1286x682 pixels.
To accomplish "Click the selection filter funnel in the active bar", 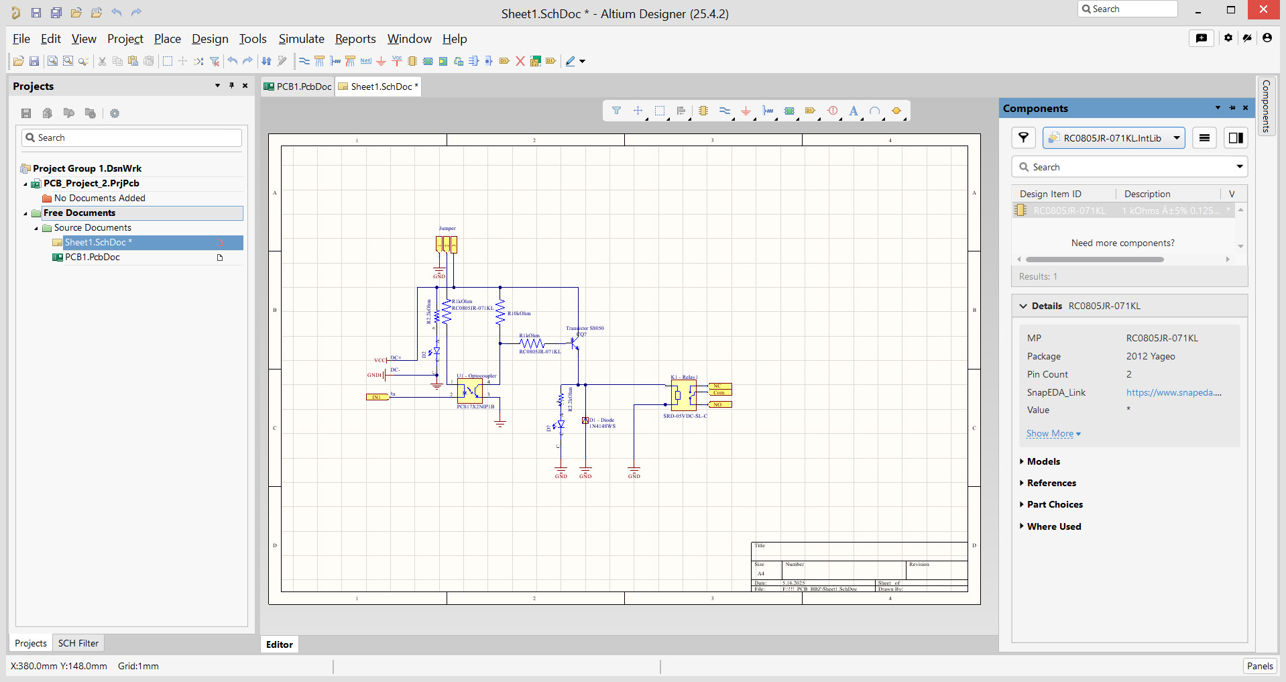I will (616, 111).
